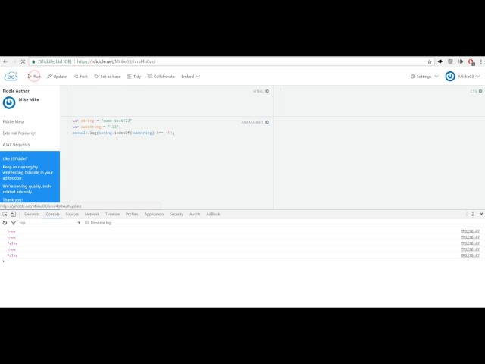485x364 pixels.
Task: Stop the page from loading
Action: tap(23, 61)
